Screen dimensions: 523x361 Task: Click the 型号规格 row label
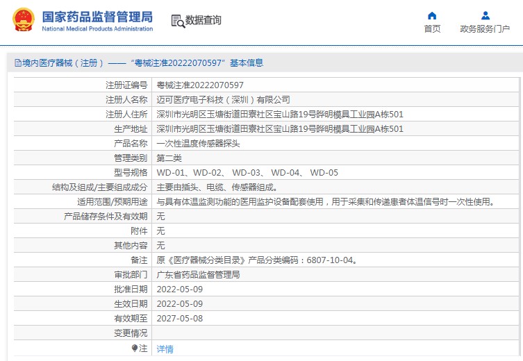tap(131, 173)
